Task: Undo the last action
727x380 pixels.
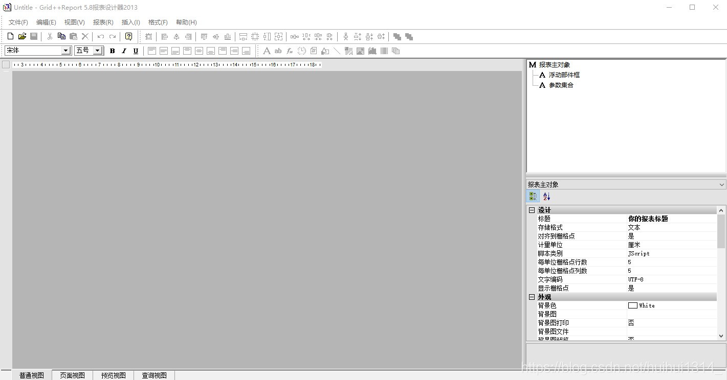Action: [x=101, y=36]
